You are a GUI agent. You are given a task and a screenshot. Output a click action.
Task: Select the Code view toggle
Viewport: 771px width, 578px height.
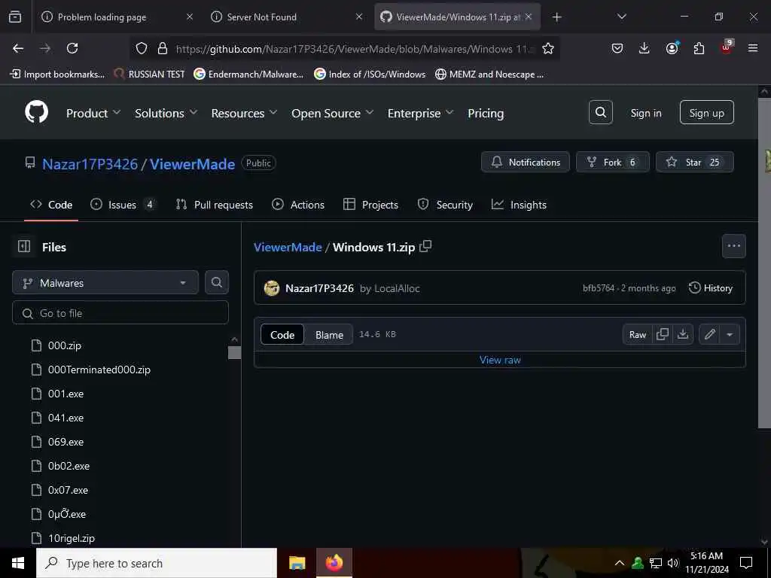tap(282, 334)
